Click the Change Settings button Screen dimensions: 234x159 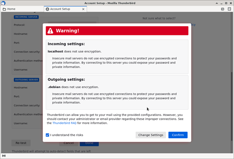[x=150, y=135]
